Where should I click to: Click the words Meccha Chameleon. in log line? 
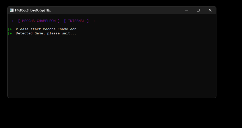pos(61,29)
